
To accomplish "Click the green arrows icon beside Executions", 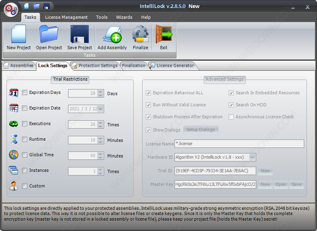I will [14, 123].
